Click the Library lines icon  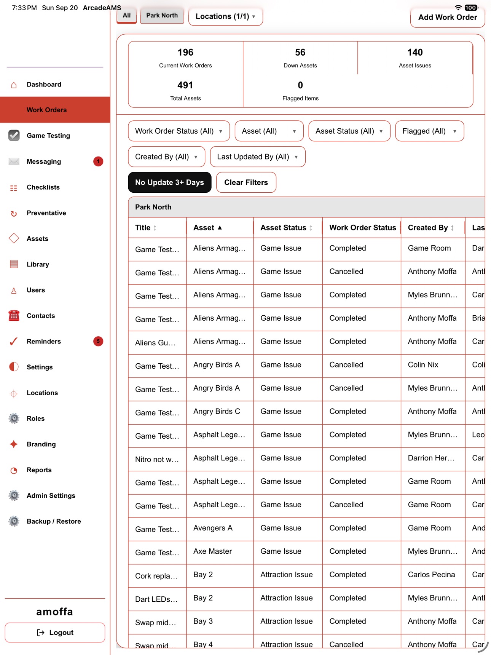tap(14, 264)
